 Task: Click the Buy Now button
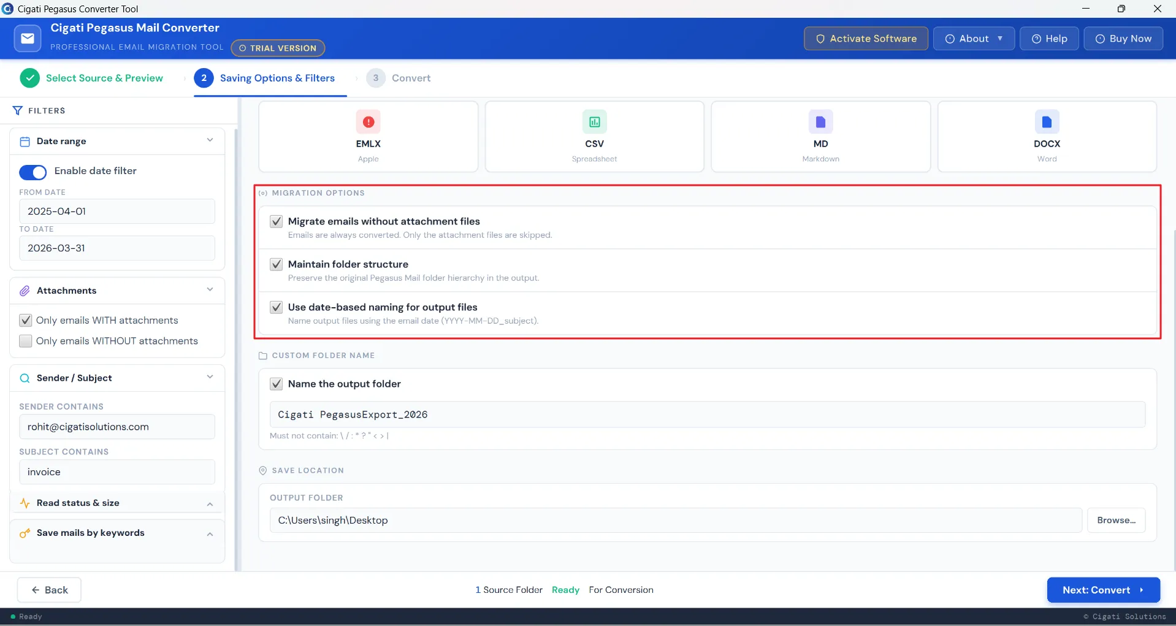(x=1123, y=39)
